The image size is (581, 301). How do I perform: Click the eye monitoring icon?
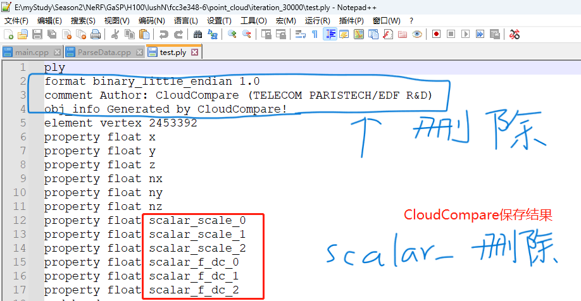coord(417,34)
